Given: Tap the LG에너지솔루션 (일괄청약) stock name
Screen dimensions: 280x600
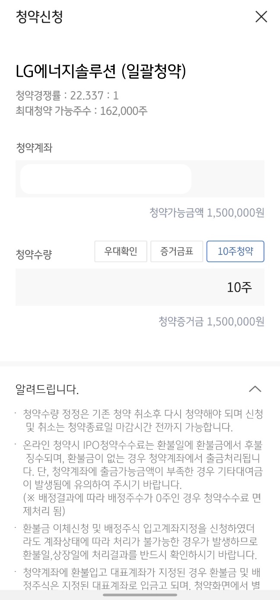Looking at the screenshot, I should click(101, 71).
